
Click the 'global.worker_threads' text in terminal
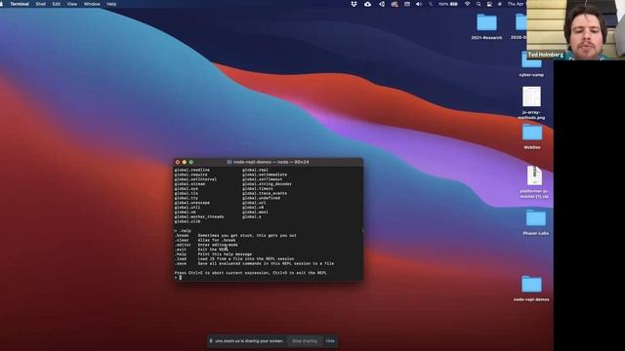(x=199, y=216)
